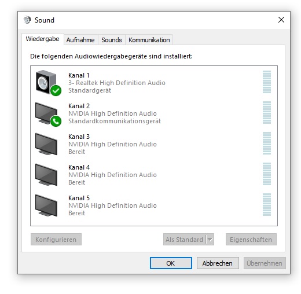This screenshot has width=301, height=294.
Task: Click the Kanal 1 volume level meter
Action: point(267,82)
